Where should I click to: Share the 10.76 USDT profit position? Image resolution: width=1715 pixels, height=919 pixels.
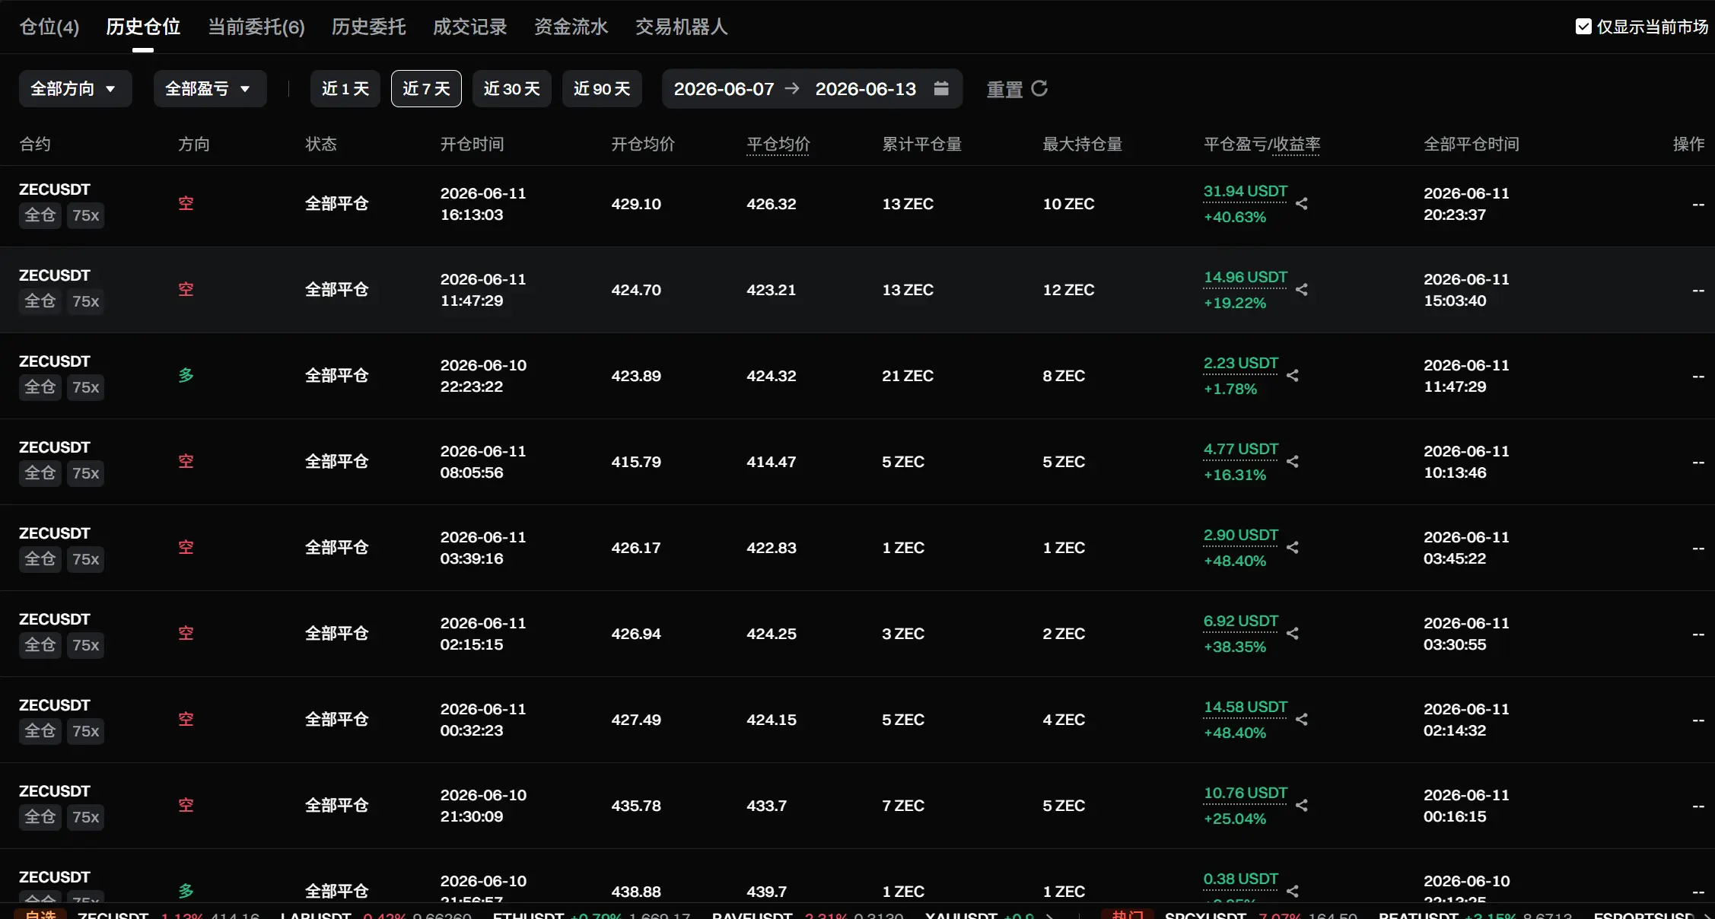tap(1302, 806)
